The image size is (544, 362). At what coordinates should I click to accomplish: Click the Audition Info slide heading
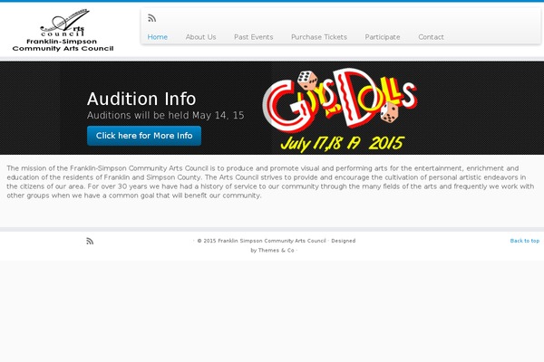(141, 99)
